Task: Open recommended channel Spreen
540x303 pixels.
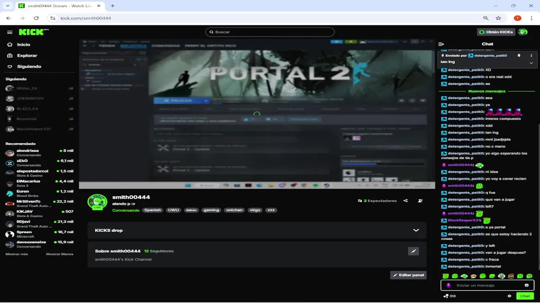Action: [40, 234]
